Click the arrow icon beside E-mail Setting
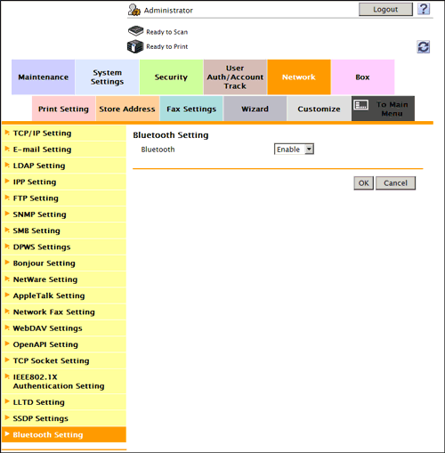Viewport: 445px width, 453px height. 7,149
